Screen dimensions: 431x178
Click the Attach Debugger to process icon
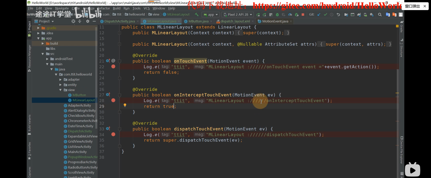pyautogui.click(x=297, y=14)
